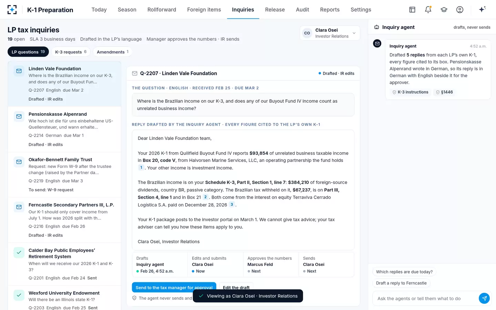Select the LP questions filter

[x=28, y=52]
